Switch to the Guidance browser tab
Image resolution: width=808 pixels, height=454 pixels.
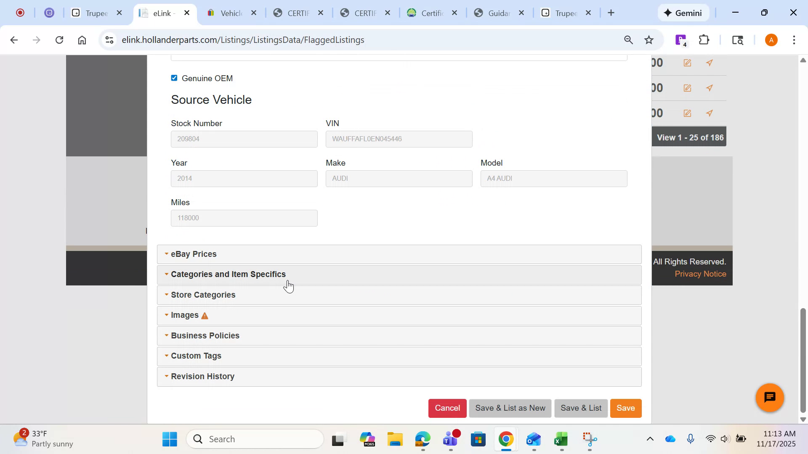497,13
